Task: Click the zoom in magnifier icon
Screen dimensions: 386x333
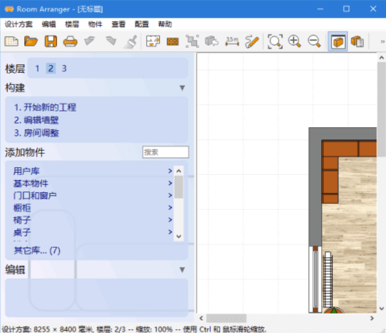Action: click(295, 42)
